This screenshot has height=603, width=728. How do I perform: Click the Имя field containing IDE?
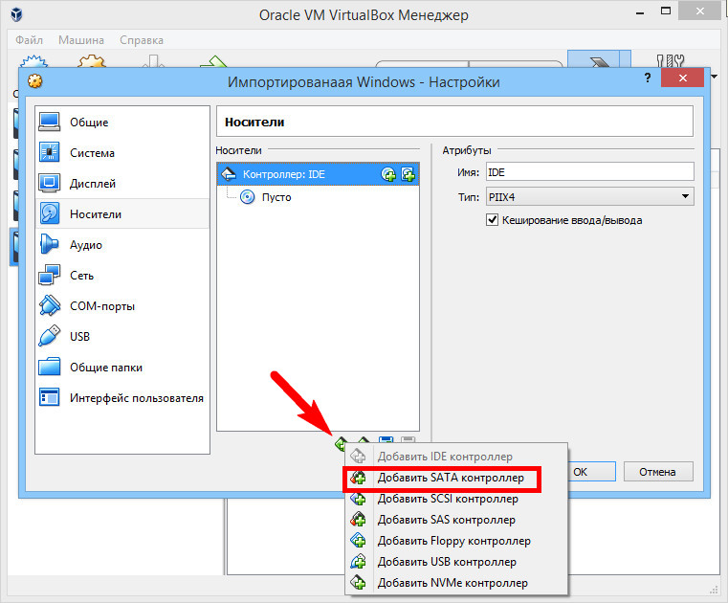(x=589, y=172)
